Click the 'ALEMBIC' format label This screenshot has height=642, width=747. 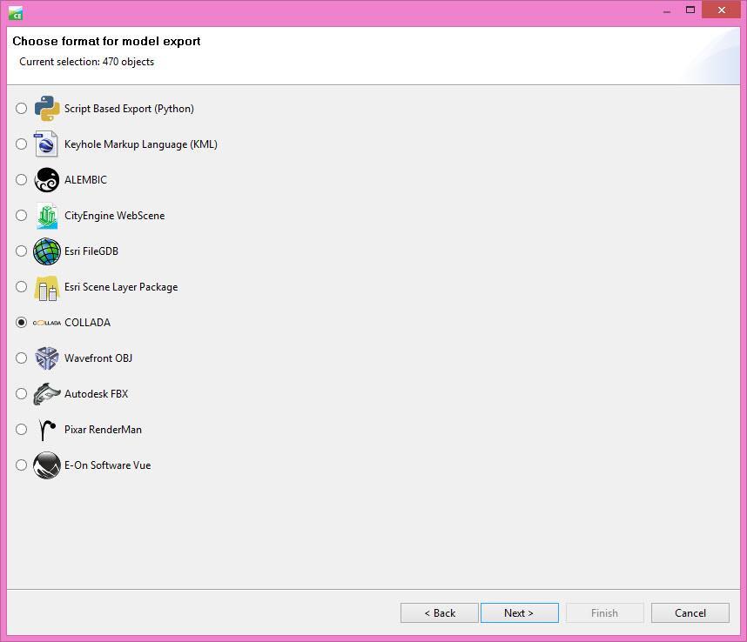[85, 180]
